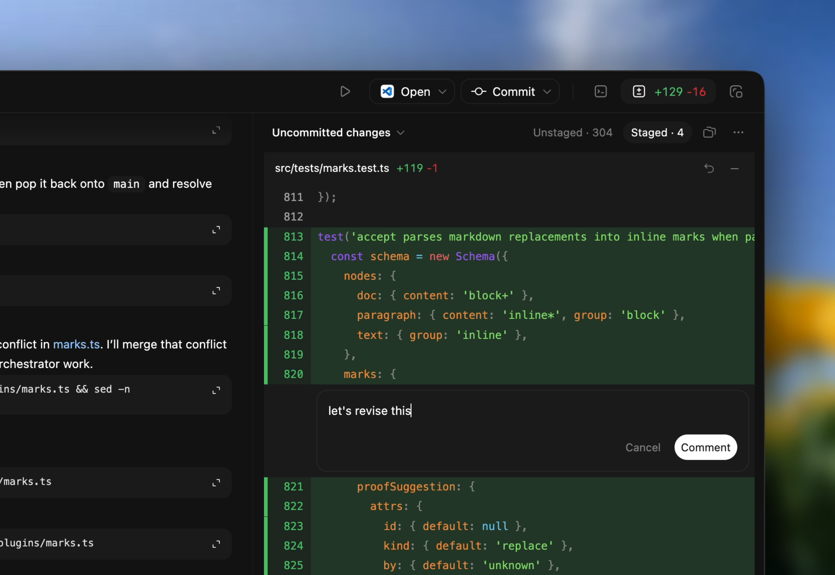The height and width of the screenshot is (575, 835).
Task: Open the Commit dropdown menu
Action: pos(547,92)
